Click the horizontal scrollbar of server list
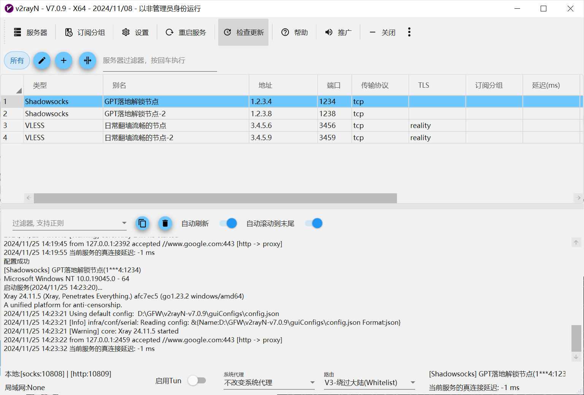Image resolution: width=584 pixels, height=395 pixels. coord(215,198)
